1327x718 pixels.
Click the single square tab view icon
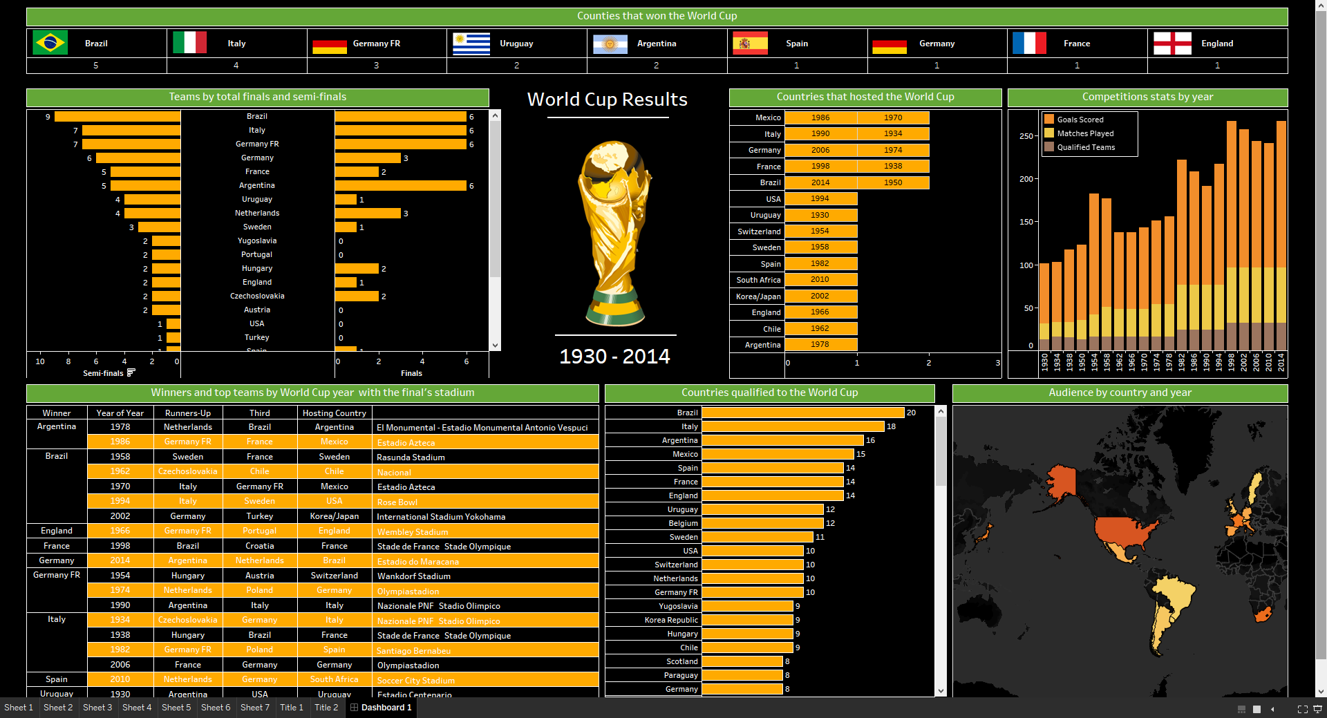pos(1257,709)
